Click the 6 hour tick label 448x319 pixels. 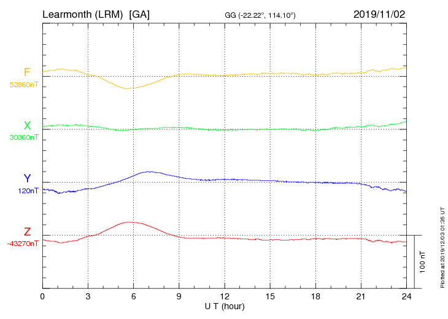pos(134,296)
